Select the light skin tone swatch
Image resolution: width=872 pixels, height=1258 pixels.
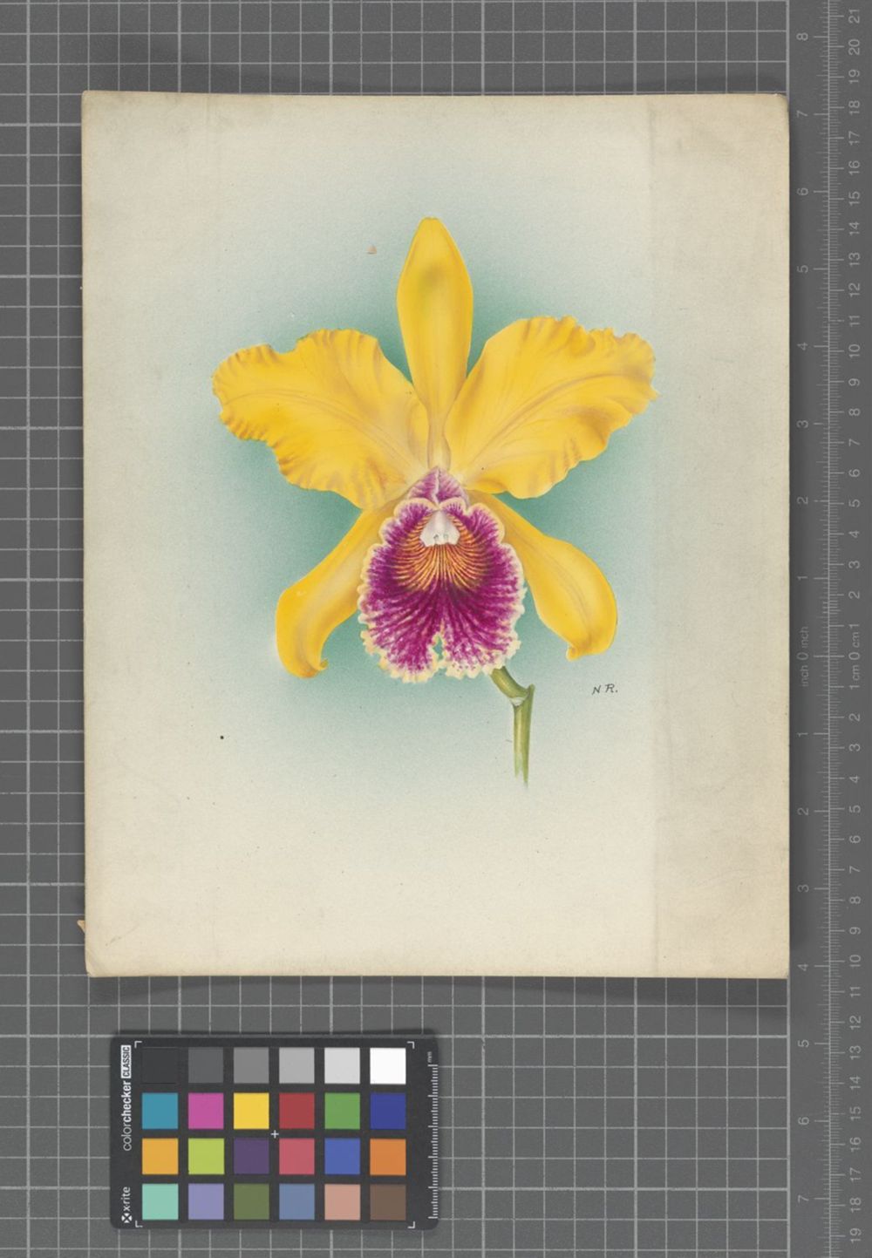click(x=342, y=1201)
